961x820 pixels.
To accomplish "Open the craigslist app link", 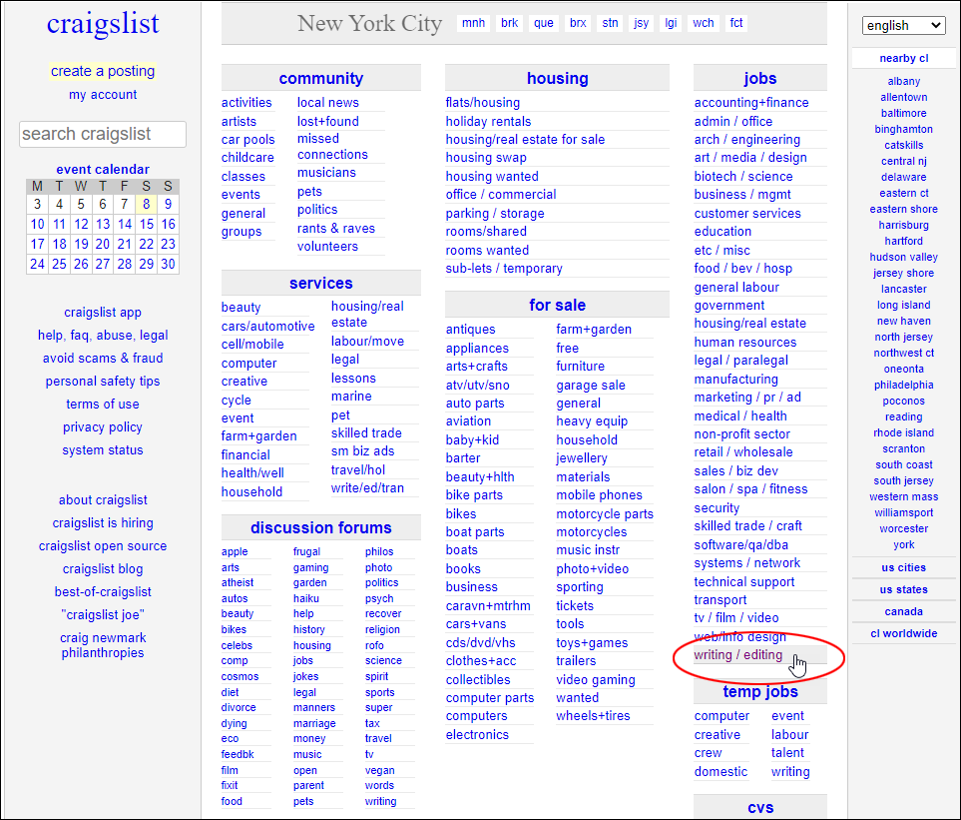I will 103,313.
